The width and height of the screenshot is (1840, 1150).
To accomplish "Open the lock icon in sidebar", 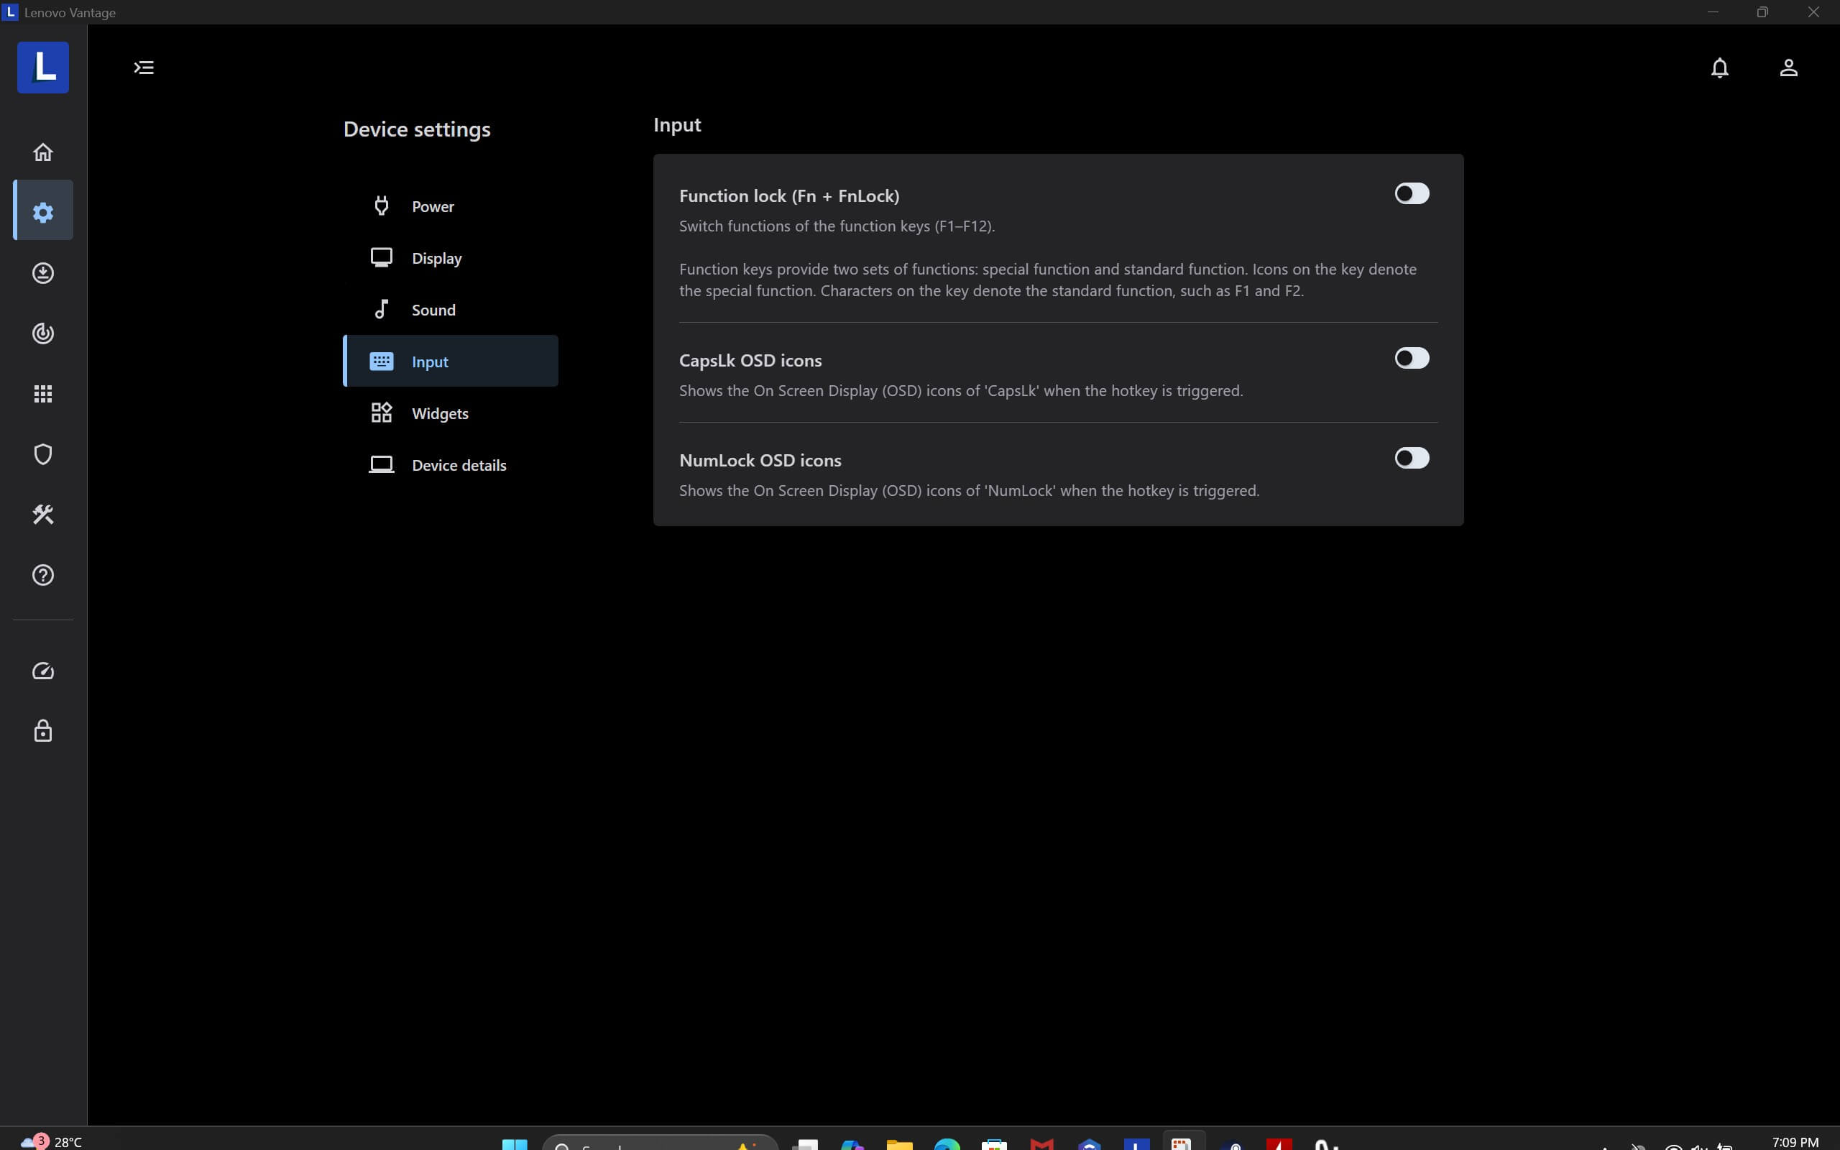I will (42, 731).
